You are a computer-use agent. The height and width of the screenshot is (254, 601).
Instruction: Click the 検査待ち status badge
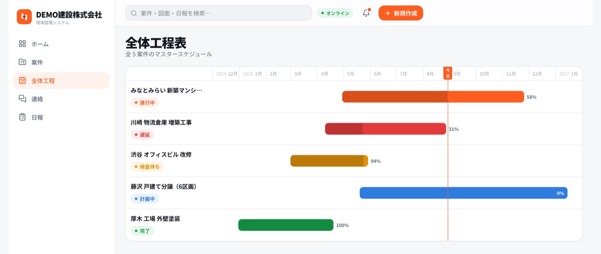coord(147,167)
